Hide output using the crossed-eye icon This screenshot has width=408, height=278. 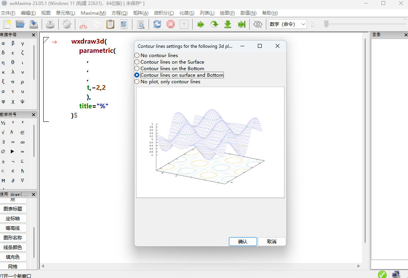point(257,24)
